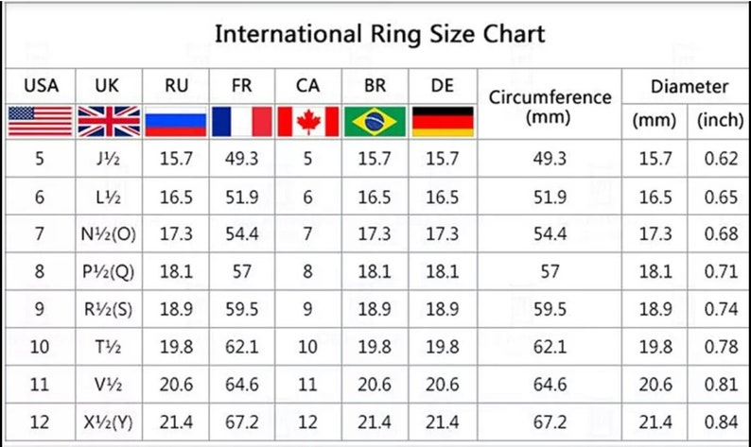Image resolution: width=751 pixels, height=447 pixels.
Task: Select the Circumference (mm) column header
Action: click(550, 106)
